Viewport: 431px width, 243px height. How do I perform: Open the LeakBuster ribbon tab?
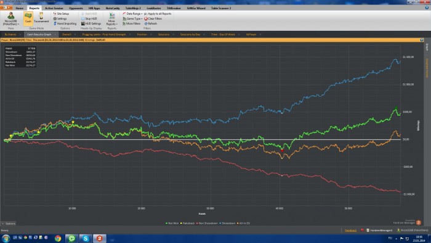tap(154, 8)
